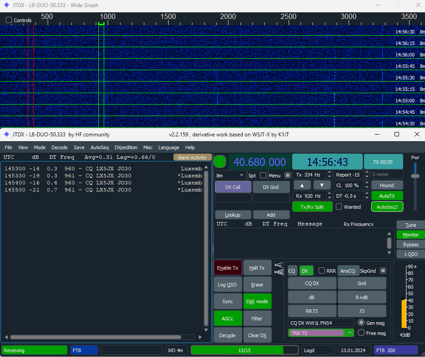Click the Tx frequency down-arrow button
This screenshot has height=357, width=425.
pos(322,185)
